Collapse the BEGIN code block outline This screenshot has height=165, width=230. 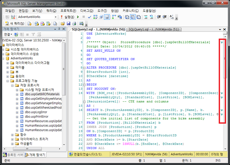pos(84,85)
